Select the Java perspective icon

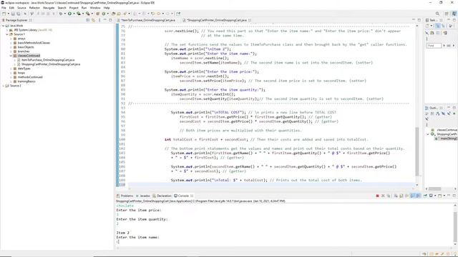tap(454, 14)
